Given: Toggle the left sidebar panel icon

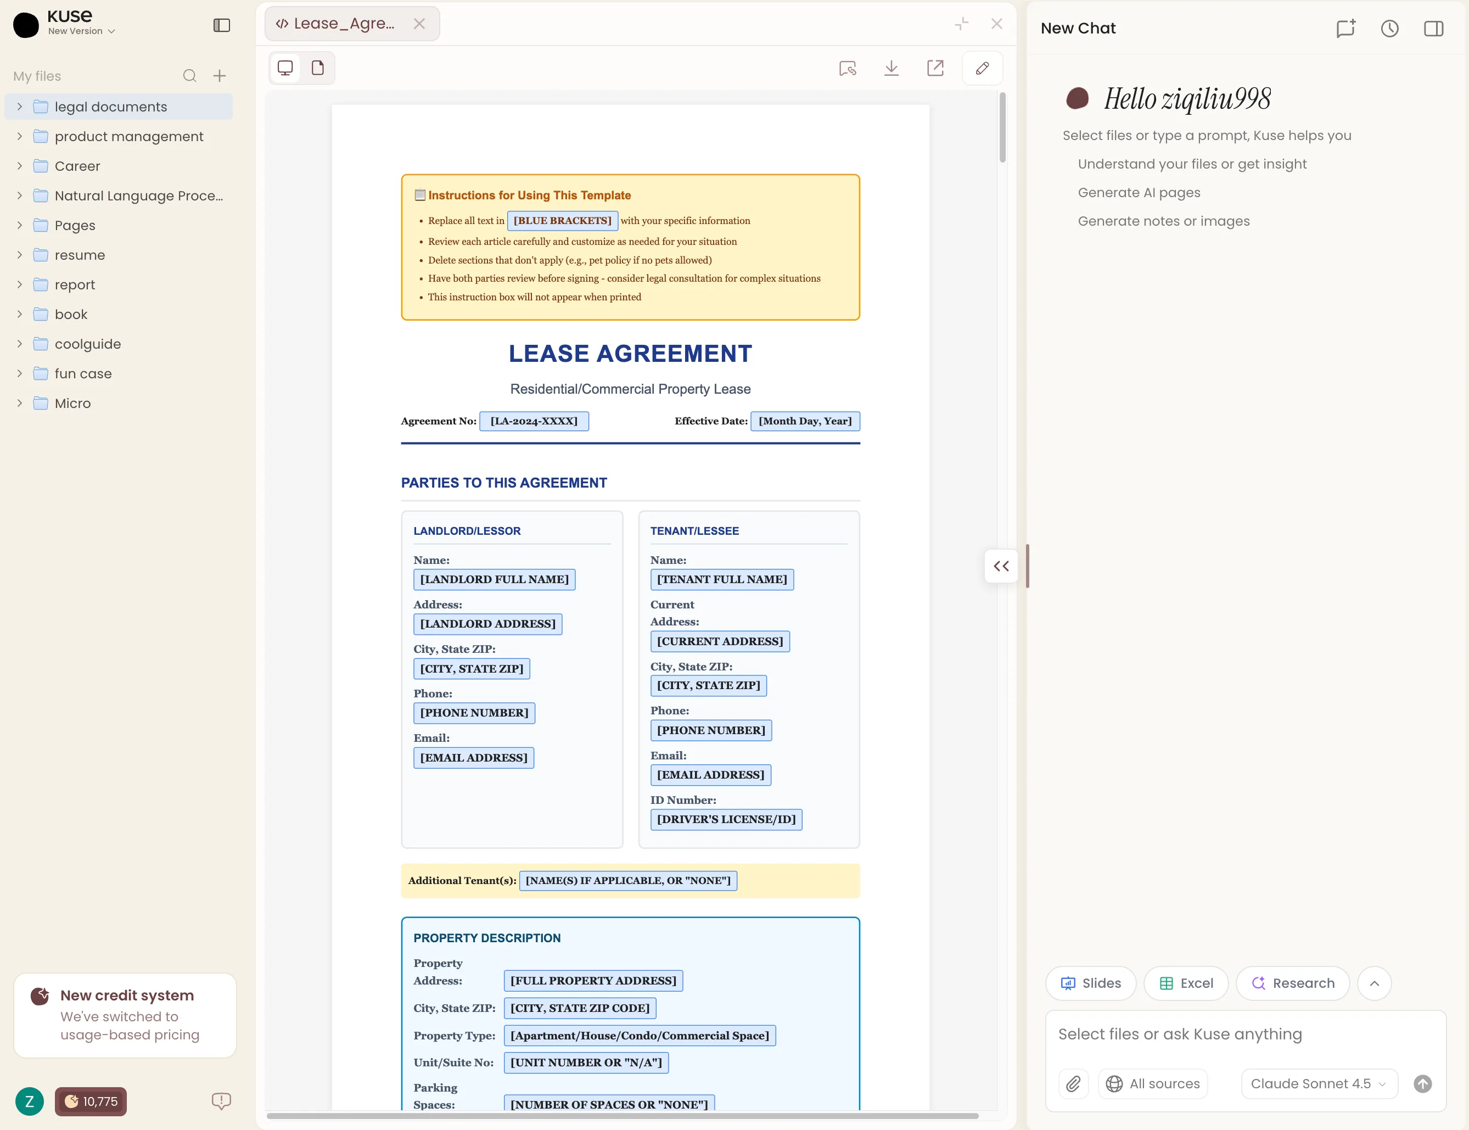Looking at the screenshot, I should (x=222, y=26).
